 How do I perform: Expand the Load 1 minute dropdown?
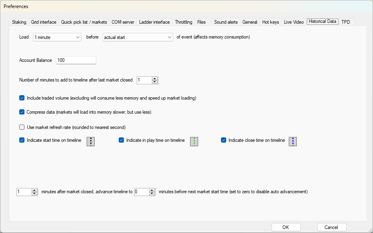[x=57, y=37]
